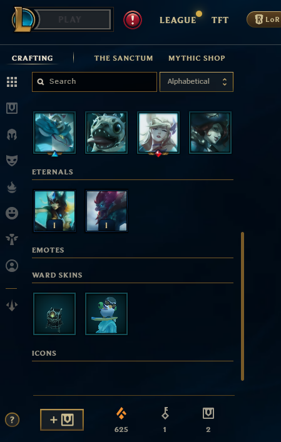Select the eternals flame filter icon
The height and width of the screenshot is (442, 281).
[x=12, y=188]
